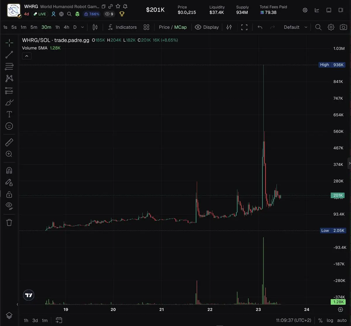The height and width of the screenshot is (326, 351).
Task: Click the header line chart icon
Action: click(x=317, y=10)
